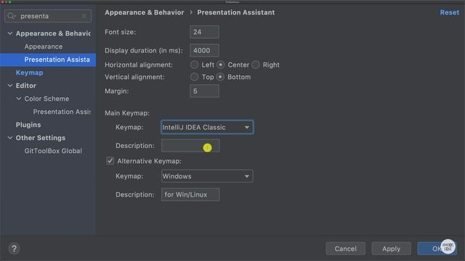Clear the search field with the X icon
The image size is (465, 261).
[84, 16]
